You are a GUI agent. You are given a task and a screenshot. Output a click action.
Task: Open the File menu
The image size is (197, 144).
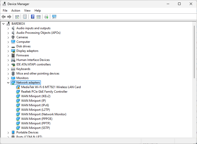click(x=5, y=11)
